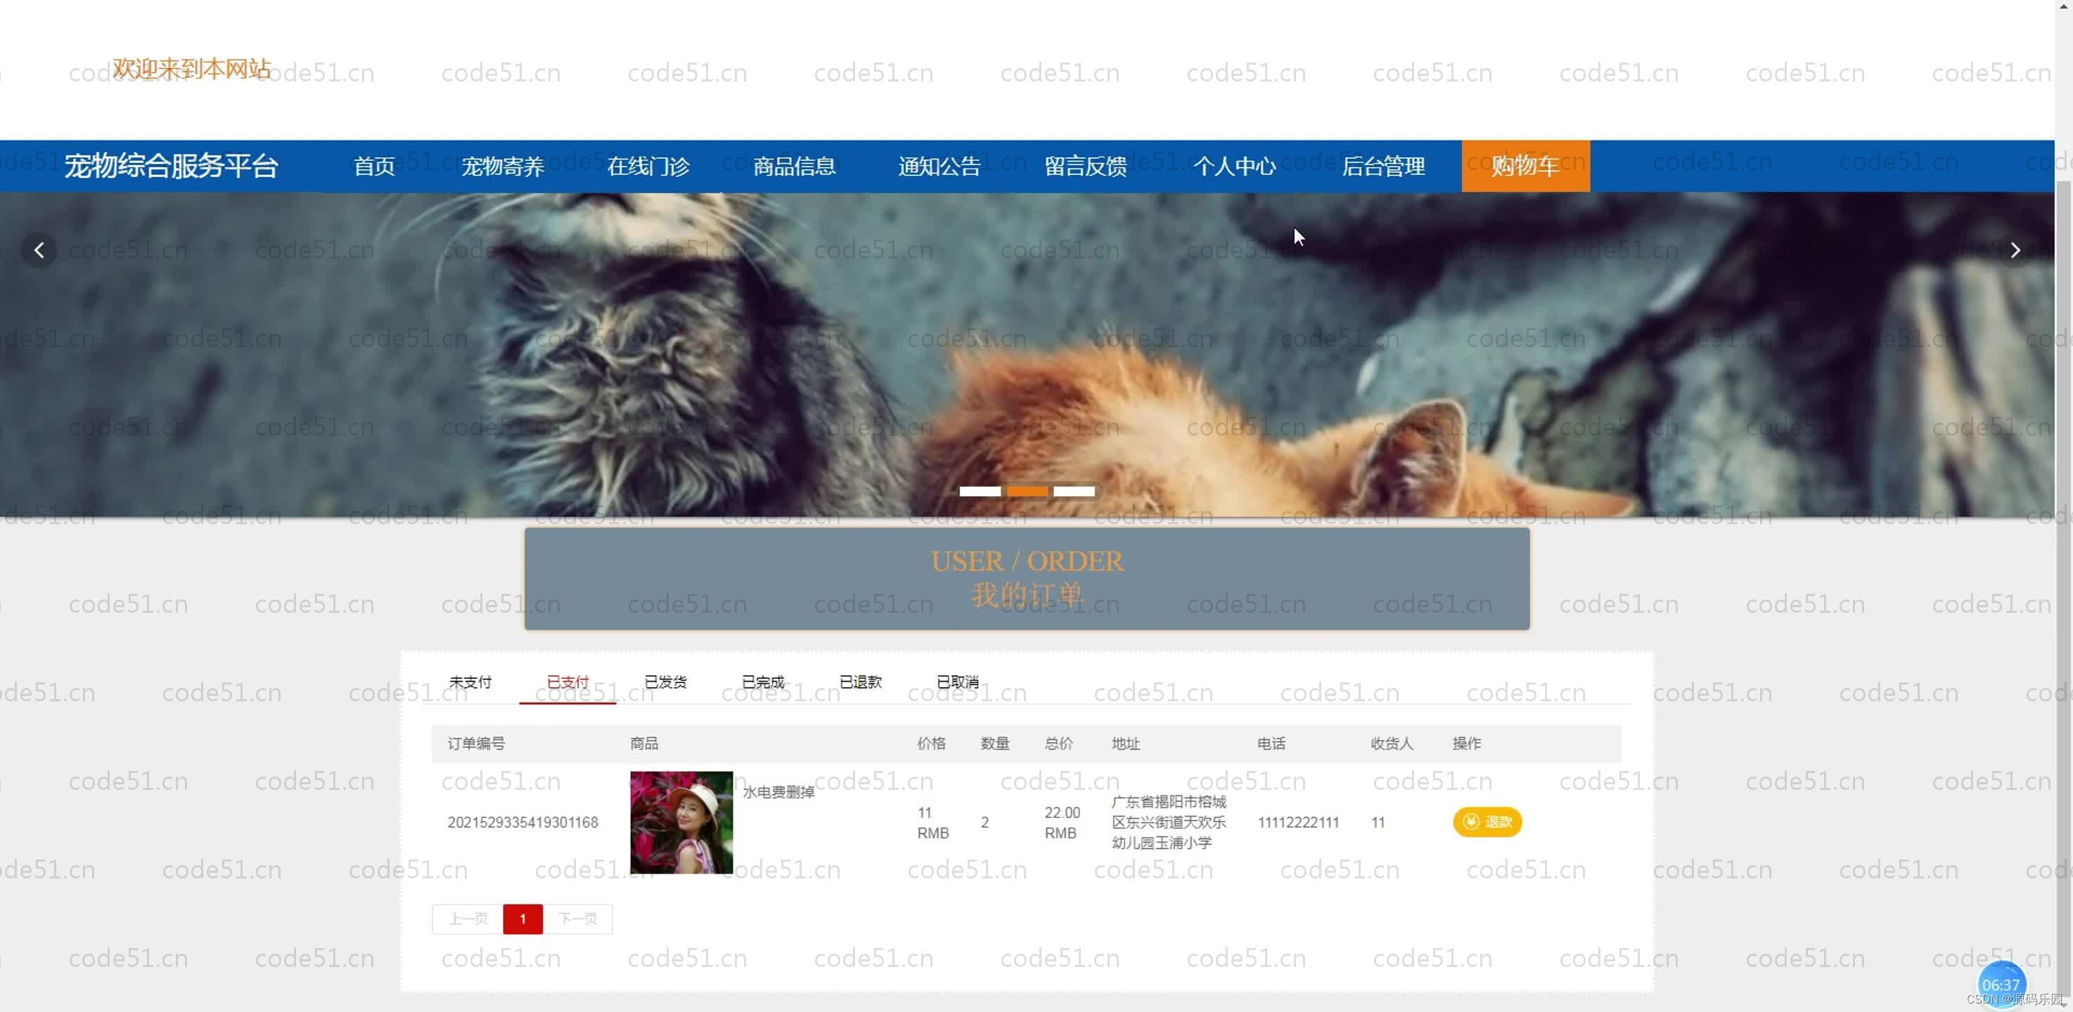Click page number 1 in pagination
Screen dimensions: 2073x1012
[522, 919]
